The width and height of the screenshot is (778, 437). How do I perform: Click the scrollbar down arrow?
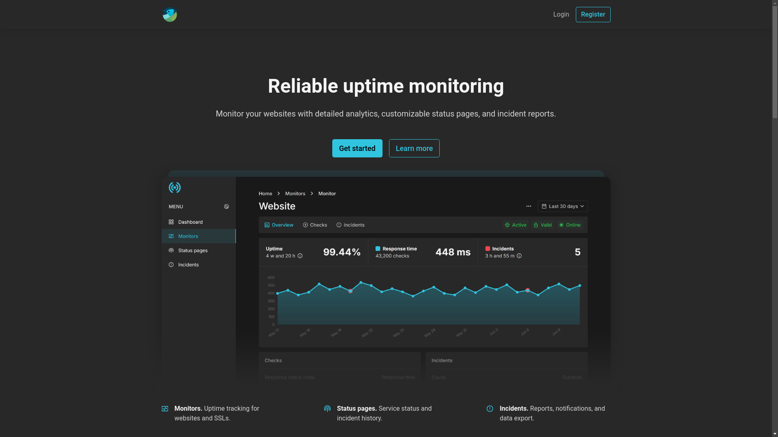tap(775, 434)
